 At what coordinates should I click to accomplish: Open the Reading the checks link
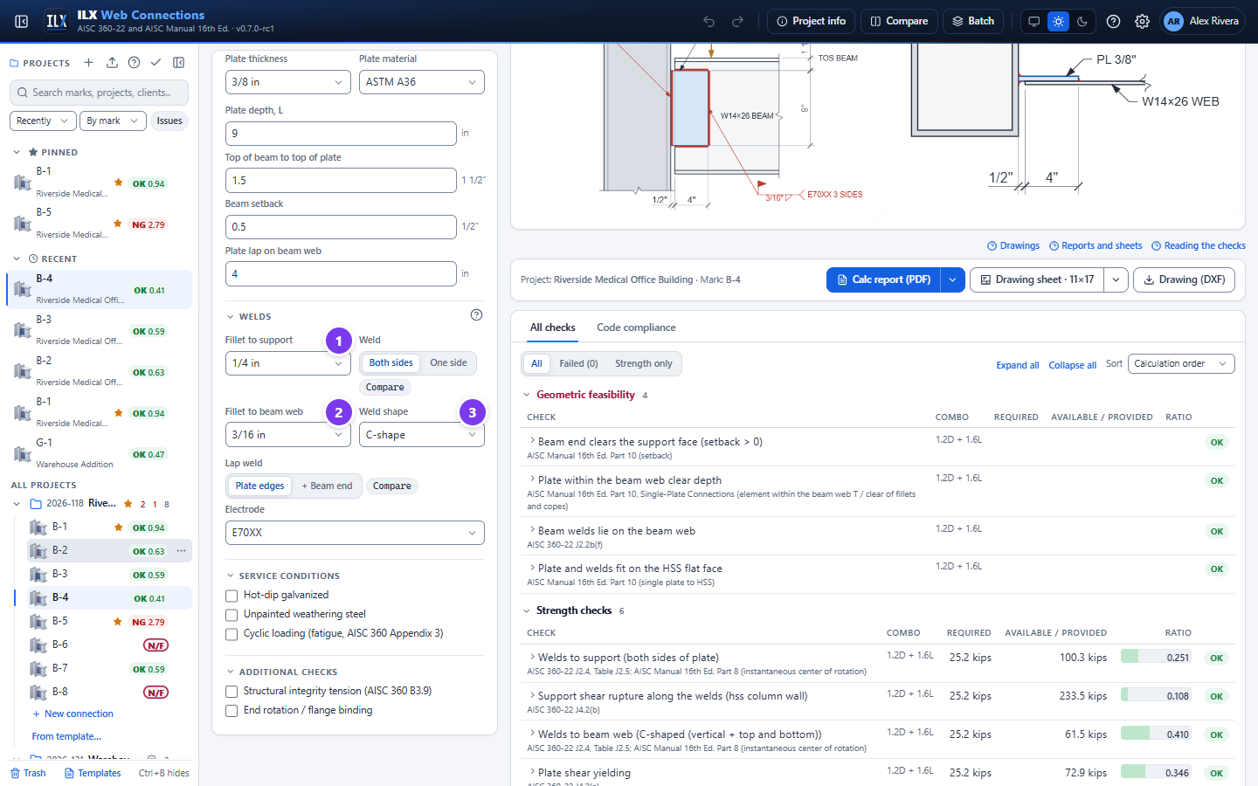tap(1199, 246)
